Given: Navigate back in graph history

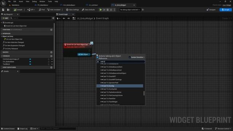Looking at the screenshot, I should tap(64, 19).
